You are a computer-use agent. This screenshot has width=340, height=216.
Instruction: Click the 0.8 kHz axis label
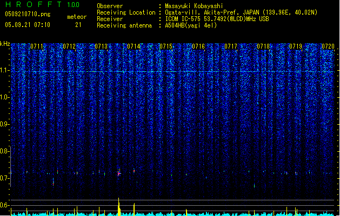click(5, 151)
